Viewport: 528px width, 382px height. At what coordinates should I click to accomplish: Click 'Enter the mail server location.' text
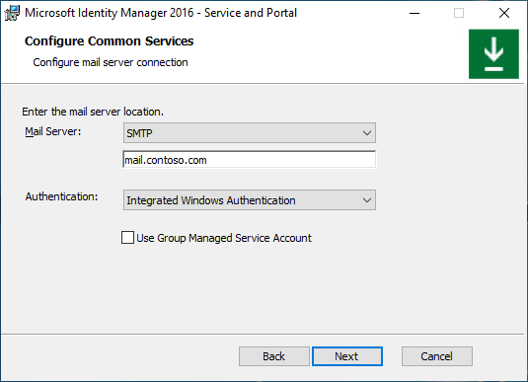click(93, 112)
